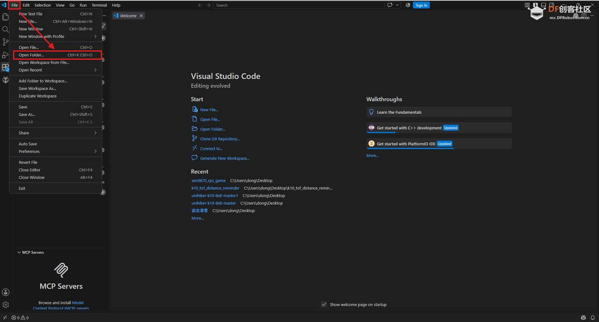Open recent k10_tof_distance_reminder project
This screenshot has height=322, width=599.
(215, 188)
